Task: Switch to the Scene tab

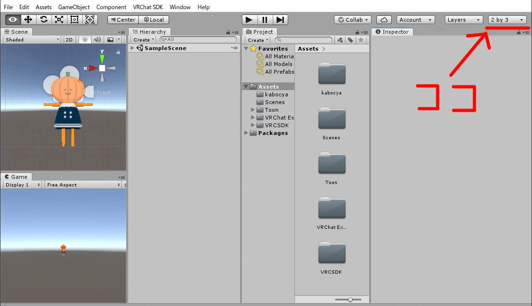Action: [16, 32]
